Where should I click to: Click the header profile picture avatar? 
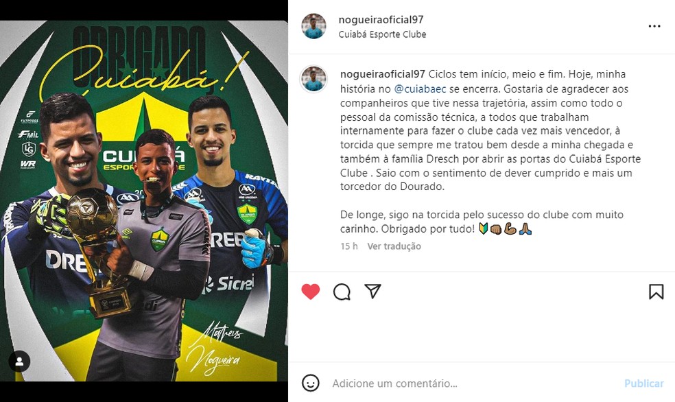point(313,26)
